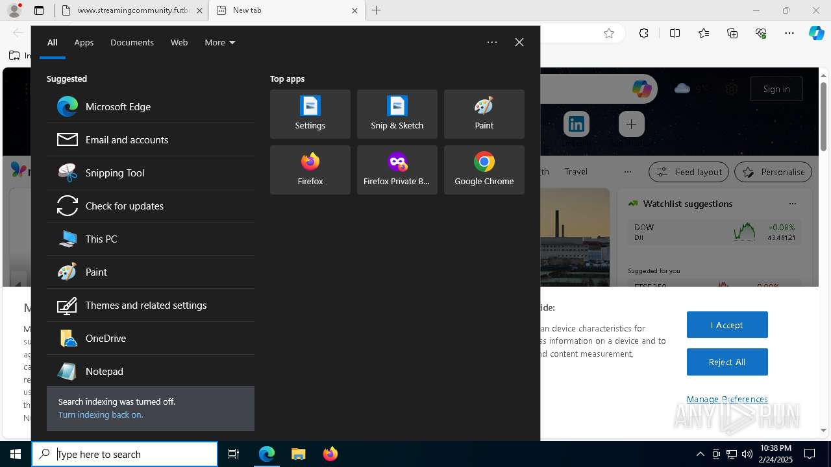This screenshot has width=831, height=467.
Task: Open Browser essentials in Edge
Action: [761, 33]
